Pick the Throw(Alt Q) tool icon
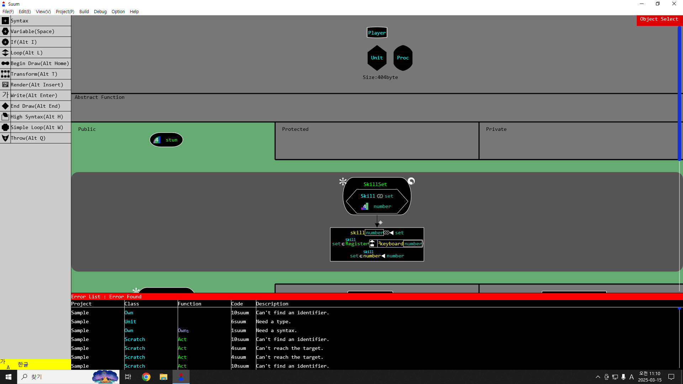This screenshot has height=384, width=683. [5, 138]
